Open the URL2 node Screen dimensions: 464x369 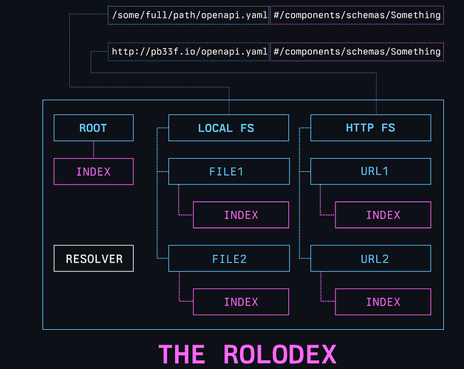pos(370,258)
